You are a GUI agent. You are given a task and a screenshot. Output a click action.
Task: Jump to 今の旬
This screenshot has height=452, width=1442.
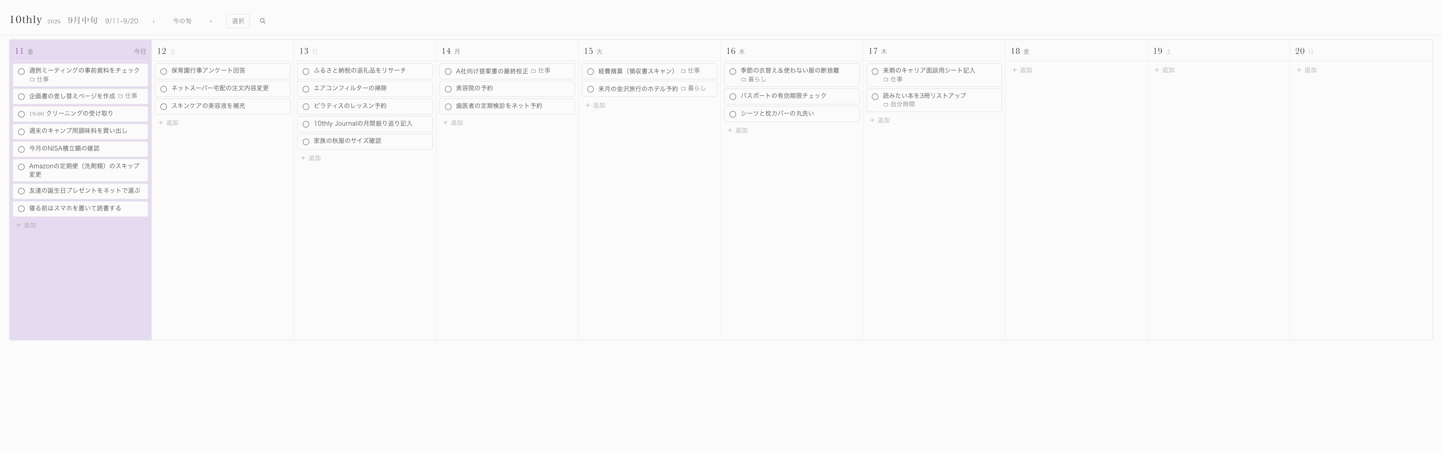(x=182, y=21)
